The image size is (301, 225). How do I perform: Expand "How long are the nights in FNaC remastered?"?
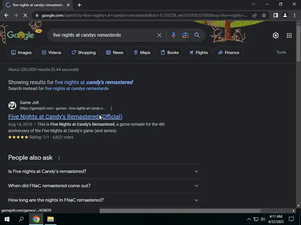pyautogui.click(x=104, y=200)
